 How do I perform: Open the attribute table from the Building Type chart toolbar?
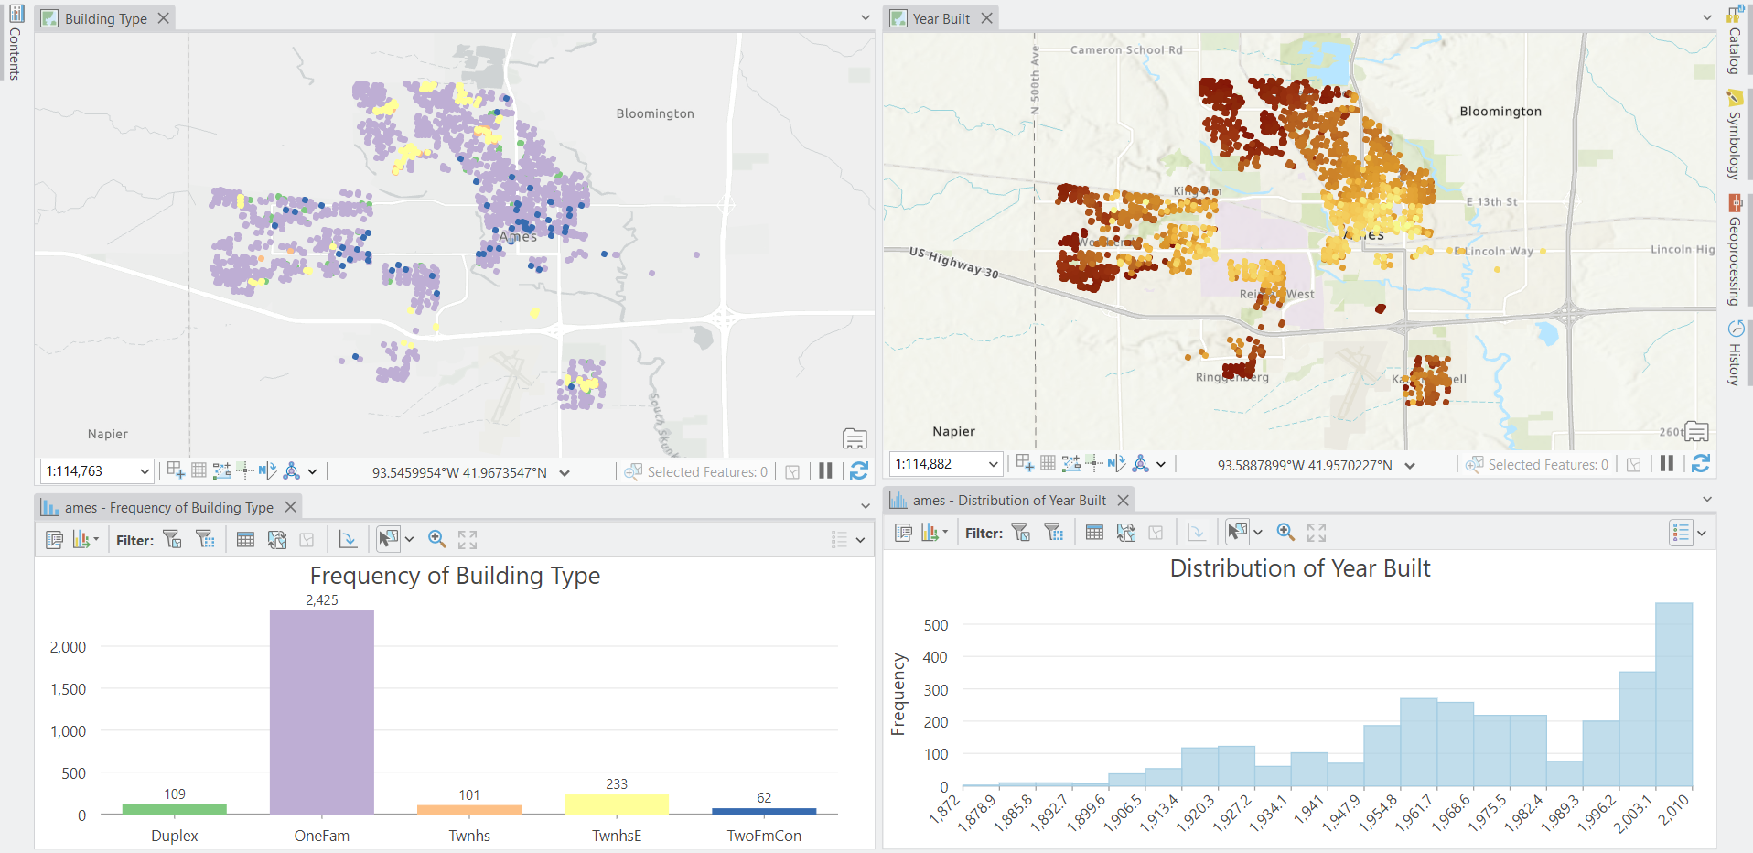[245, 539]
